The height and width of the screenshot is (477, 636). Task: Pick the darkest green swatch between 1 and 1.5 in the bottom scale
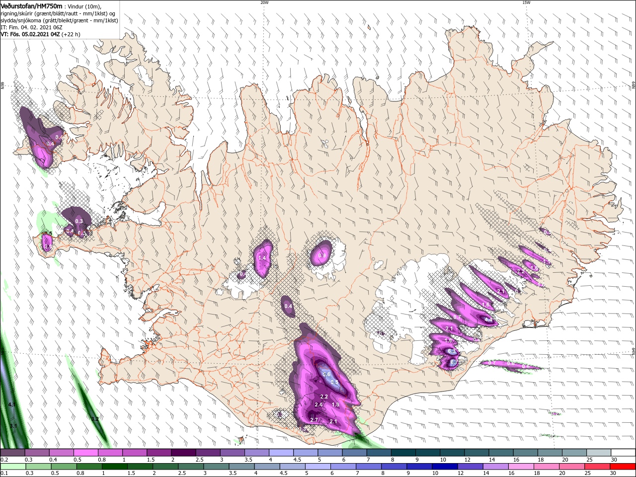click(x=115, y=467)
